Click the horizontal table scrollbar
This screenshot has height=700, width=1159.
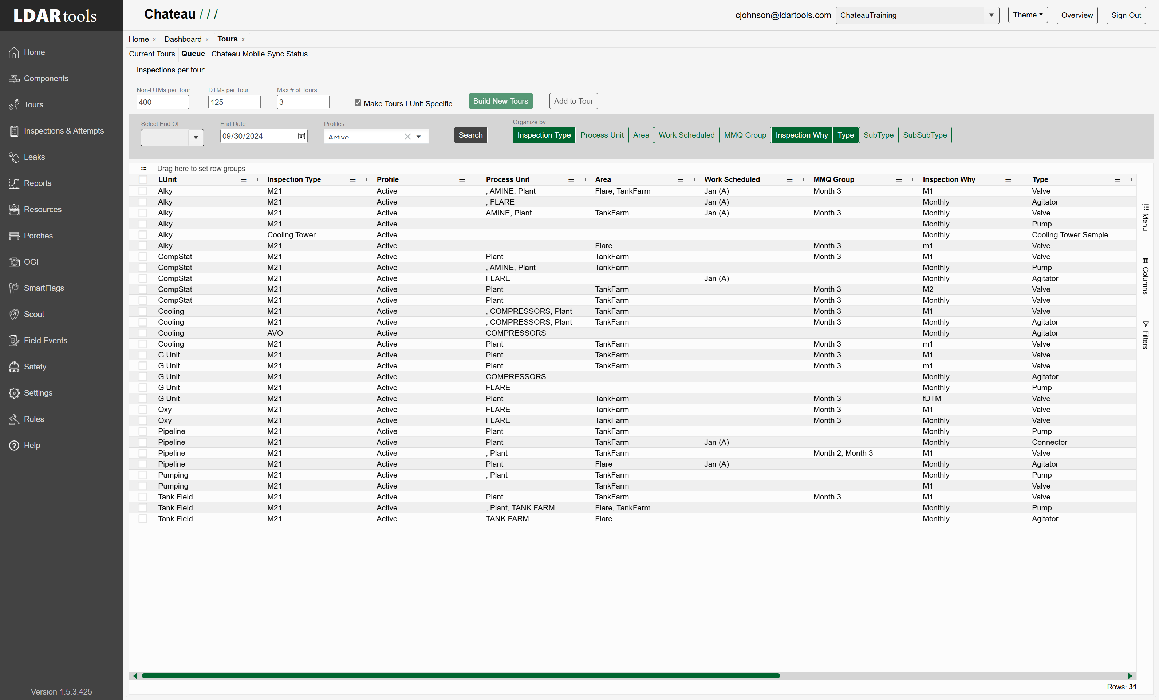(461, 676)
